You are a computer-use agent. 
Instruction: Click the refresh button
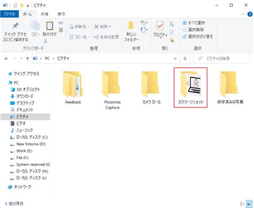pos(185,58)
